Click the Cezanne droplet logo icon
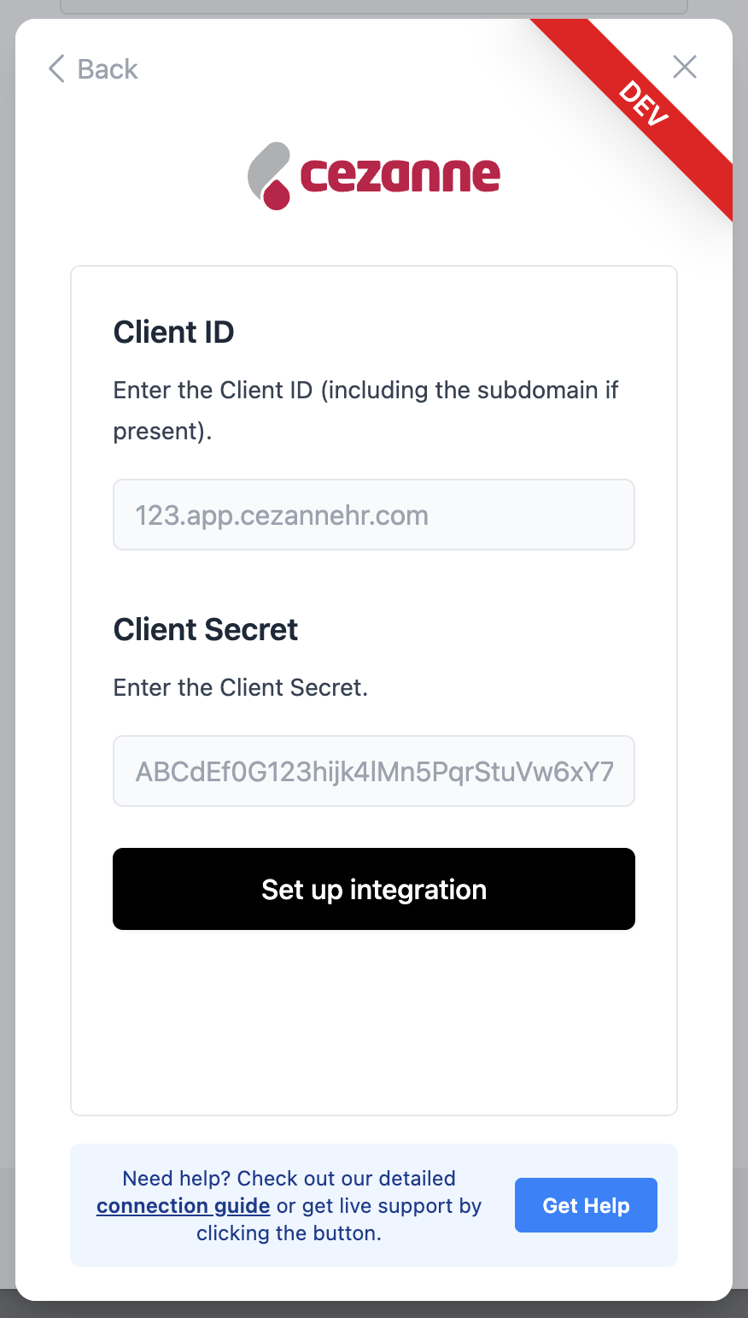 click(270, 176)
